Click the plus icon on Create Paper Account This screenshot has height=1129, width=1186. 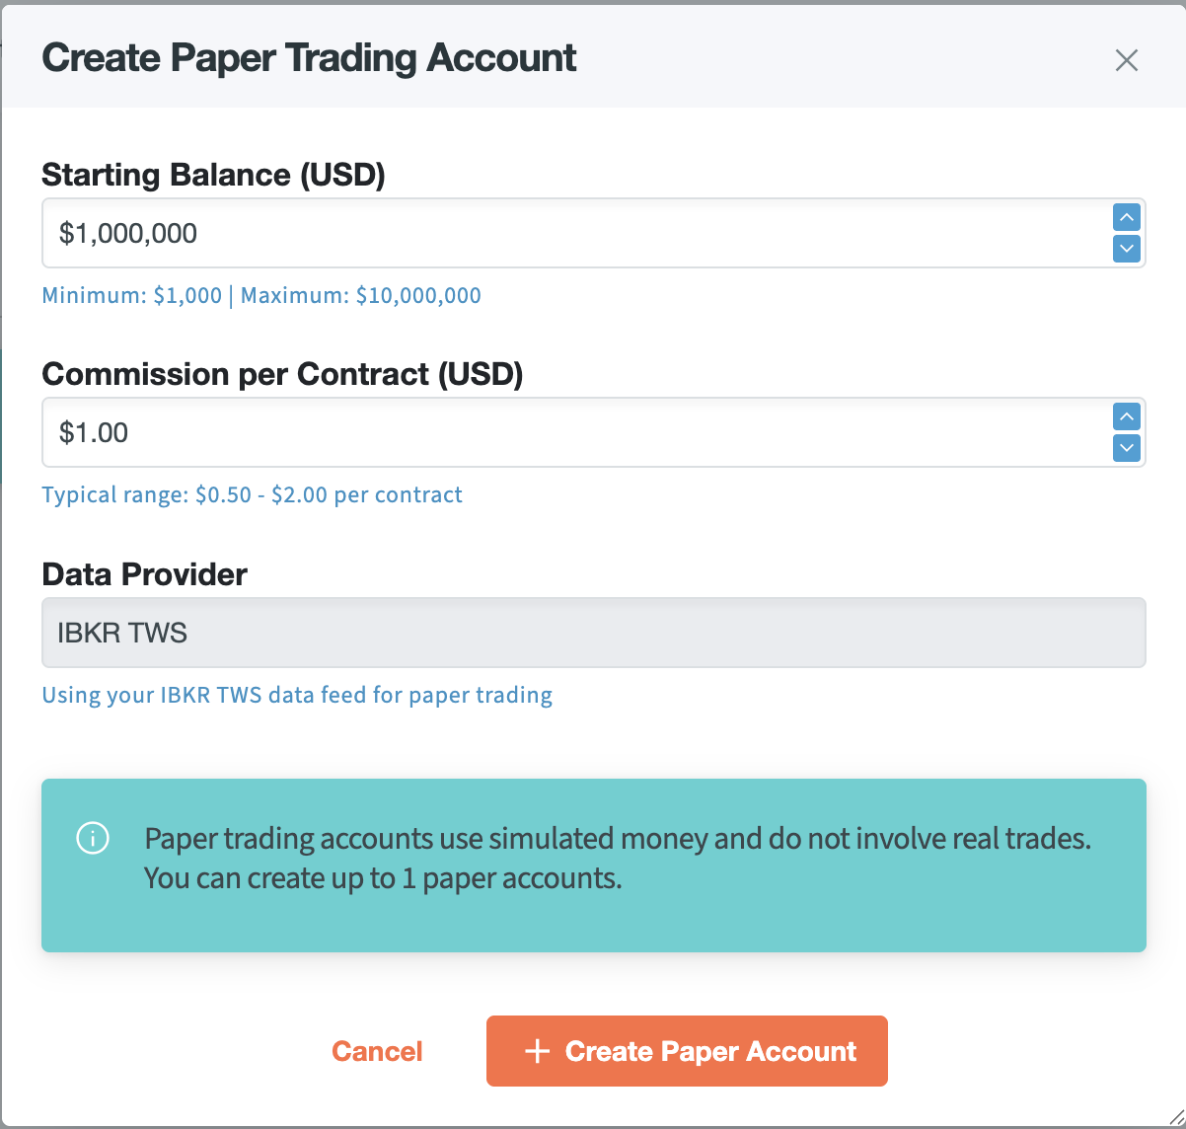(x=537, y=1051)
